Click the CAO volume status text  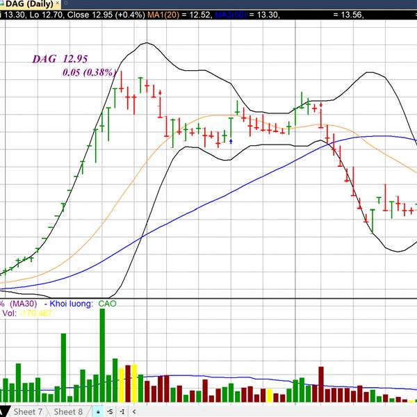(x=107, y=304)
